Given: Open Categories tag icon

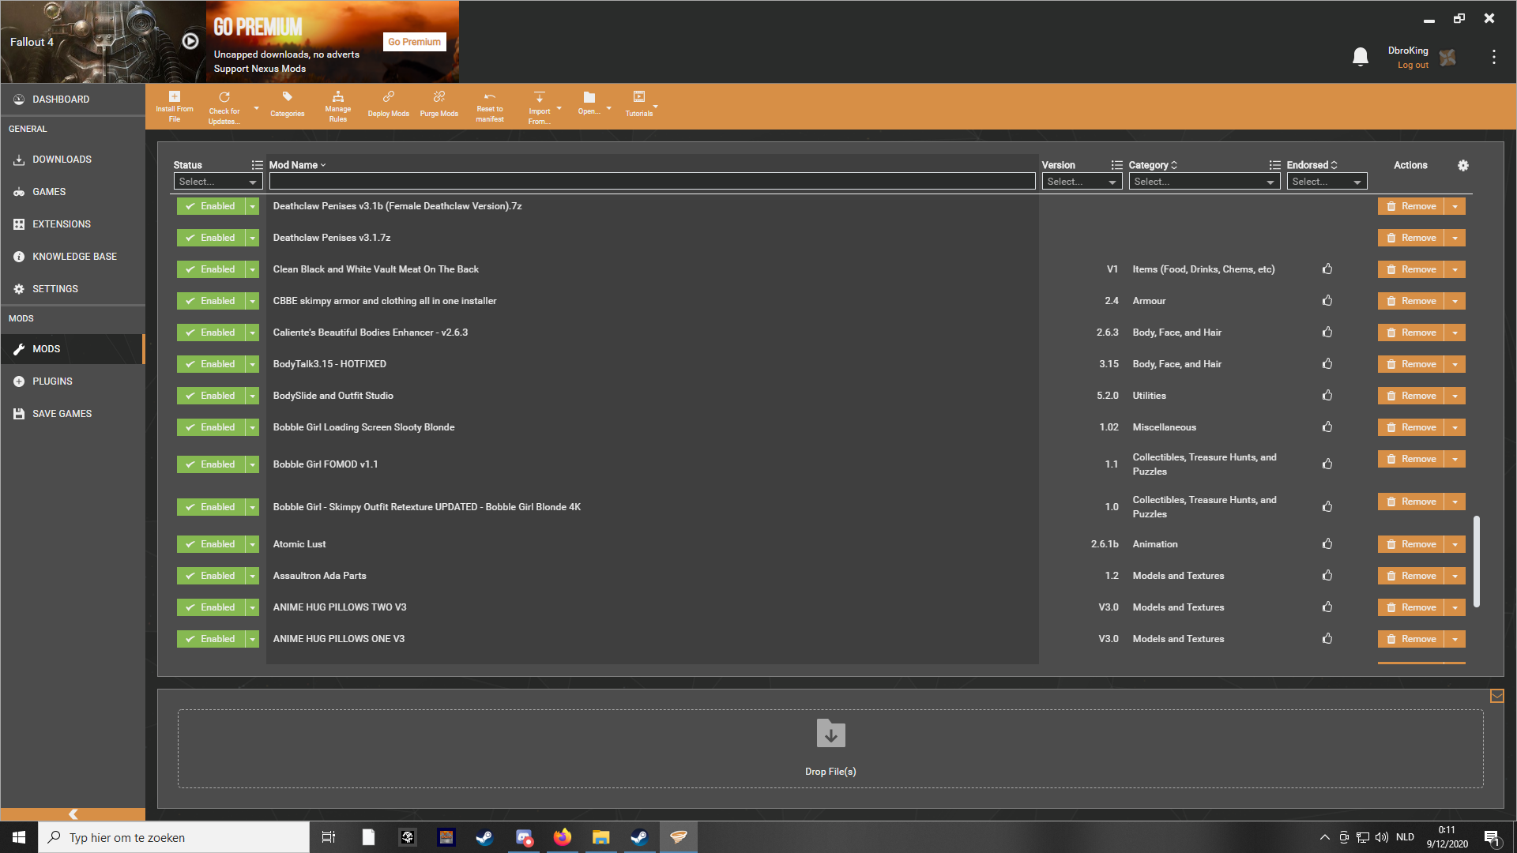Looking at the screenshot, I should tap(288, 97).
